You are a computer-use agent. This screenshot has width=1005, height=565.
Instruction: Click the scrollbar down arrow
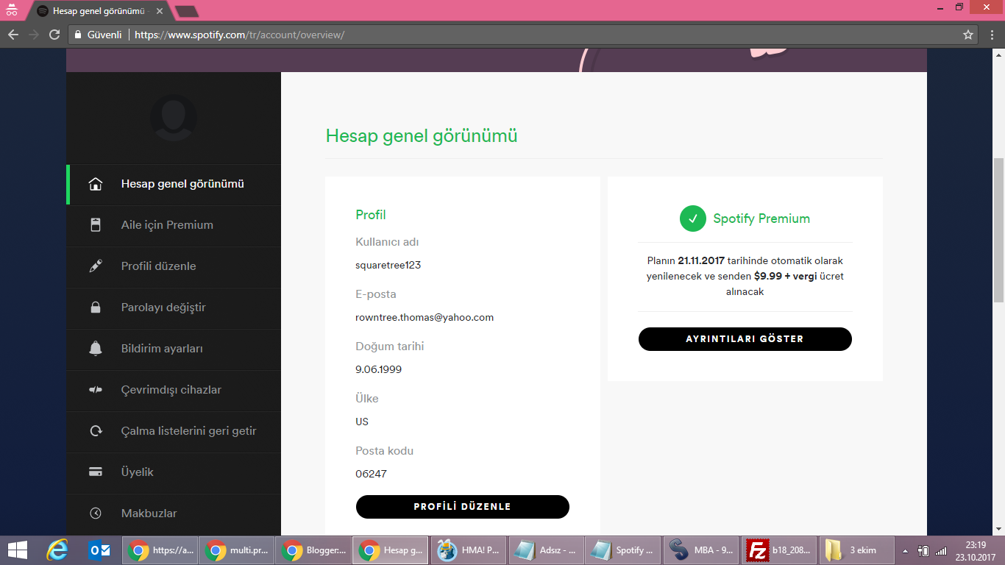[998, 529]
